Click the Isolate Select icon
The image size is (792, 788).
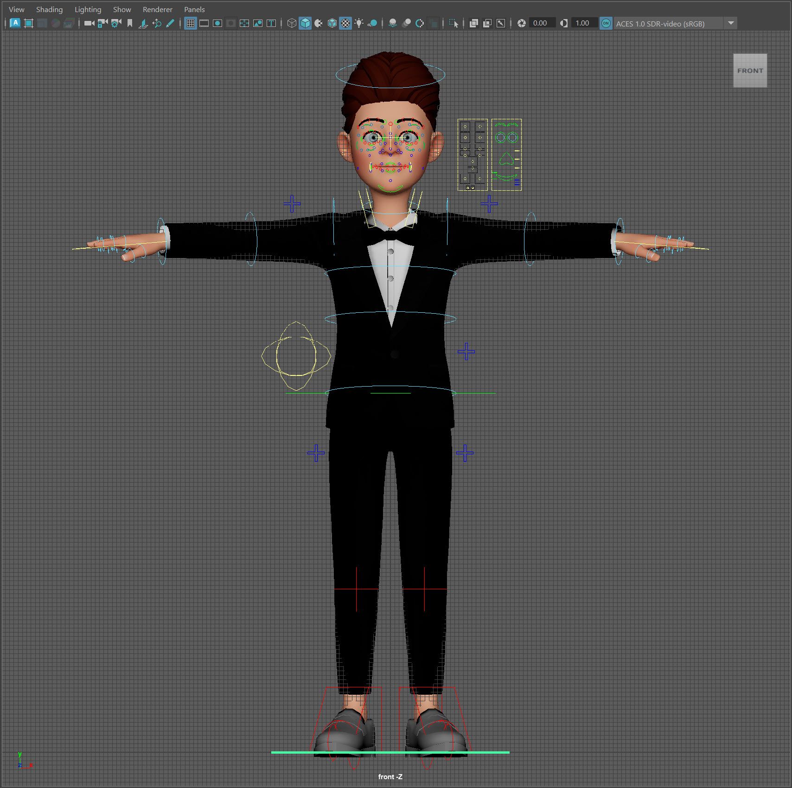tap(453, 23)
